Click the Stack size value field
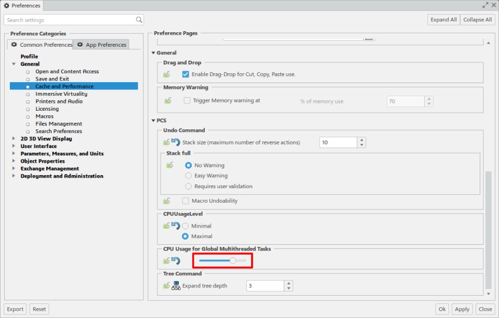The image size is (499, 318). click(x=338, y=142)
